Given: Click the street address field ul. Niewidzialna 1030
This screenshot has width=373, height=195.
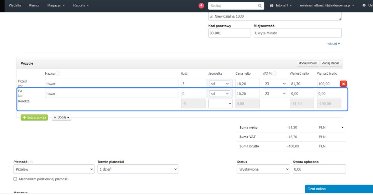Looking at the screenshot, I should 275,16.
